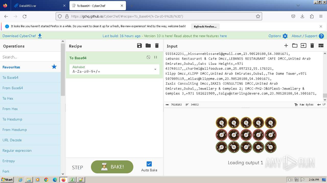The image size is (327, 183).
Task: Add a new input tab
Action: [286, 46]
